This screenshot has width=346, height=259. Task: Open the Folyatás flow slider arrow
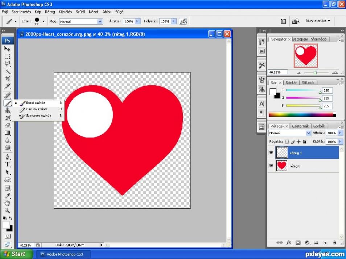173,21
